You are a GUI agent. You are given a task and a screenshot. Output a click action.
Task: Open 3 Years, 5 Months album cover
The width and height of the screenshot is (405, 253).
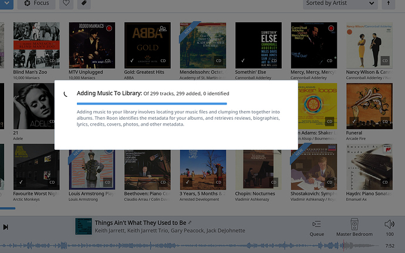(x=203, y=170)
